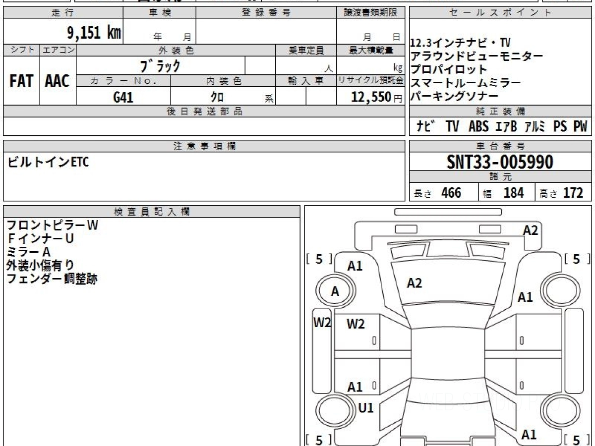Click the ブラック exterior color value
595x446 pixels.
pyautogui.click(x=160, y=65)
